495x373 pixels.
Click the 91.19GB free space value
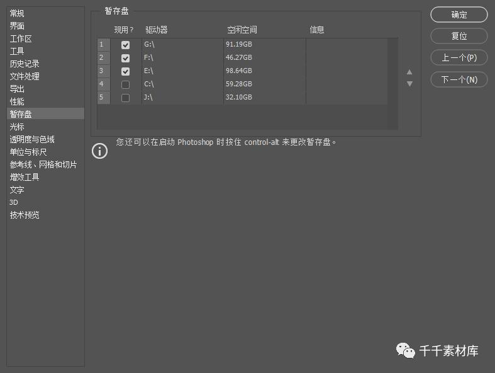[239, 44]
